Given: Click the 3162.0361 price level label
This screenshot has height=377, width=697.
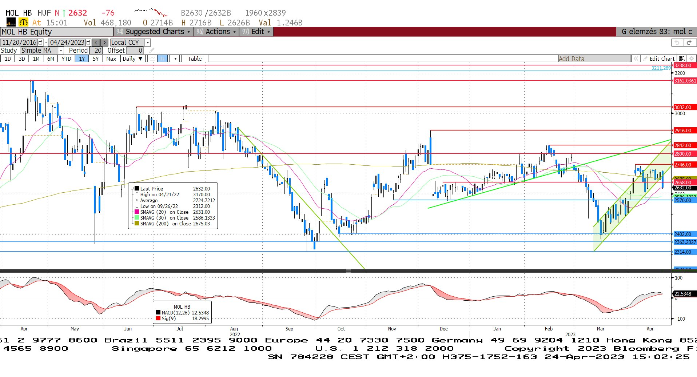Looking at the screenshot, I should click(684, 81).
